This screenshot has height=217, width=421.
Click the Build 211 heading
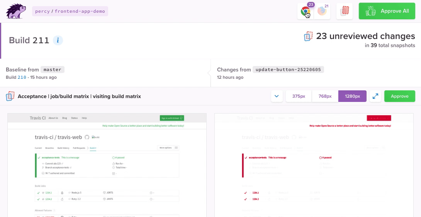coord(29,40)
